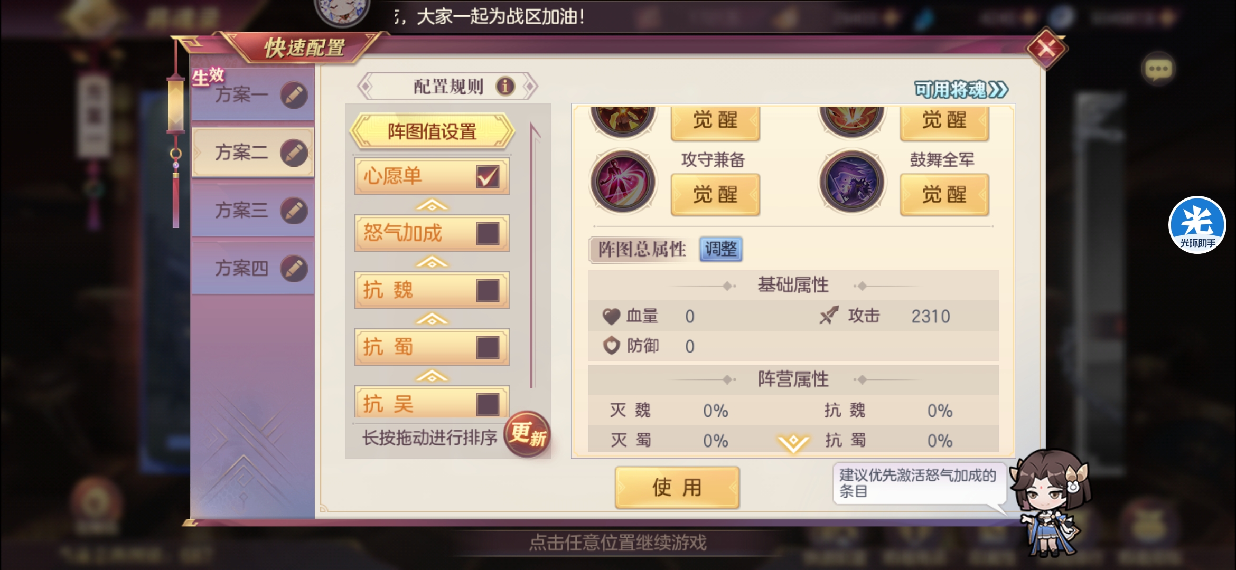Image resolution: width=1236 pixels, height=570 pixels.
Task: Expand attributes with the yellow down chevron
Action: 793,443
